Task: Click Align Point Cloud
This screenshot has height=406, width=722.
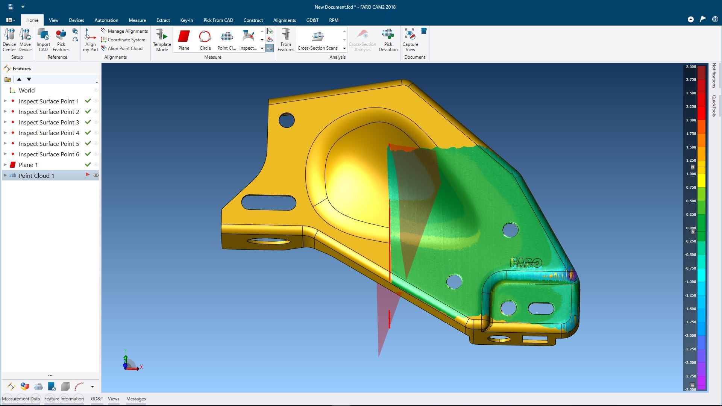Action: (125, 48)
